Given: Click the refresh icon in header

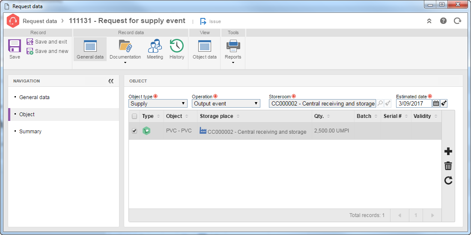Looking at the screenshot, I should (457, 21).
